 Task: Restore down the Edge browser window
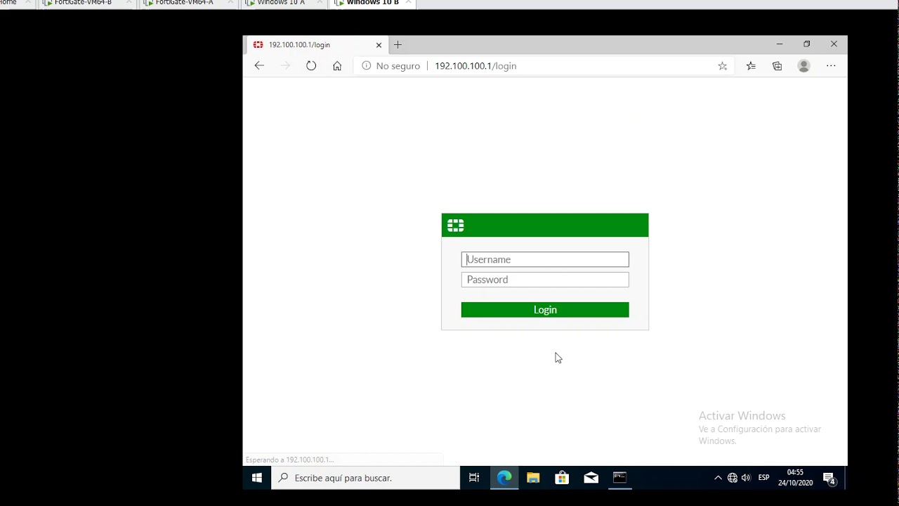tap(807, 44)
